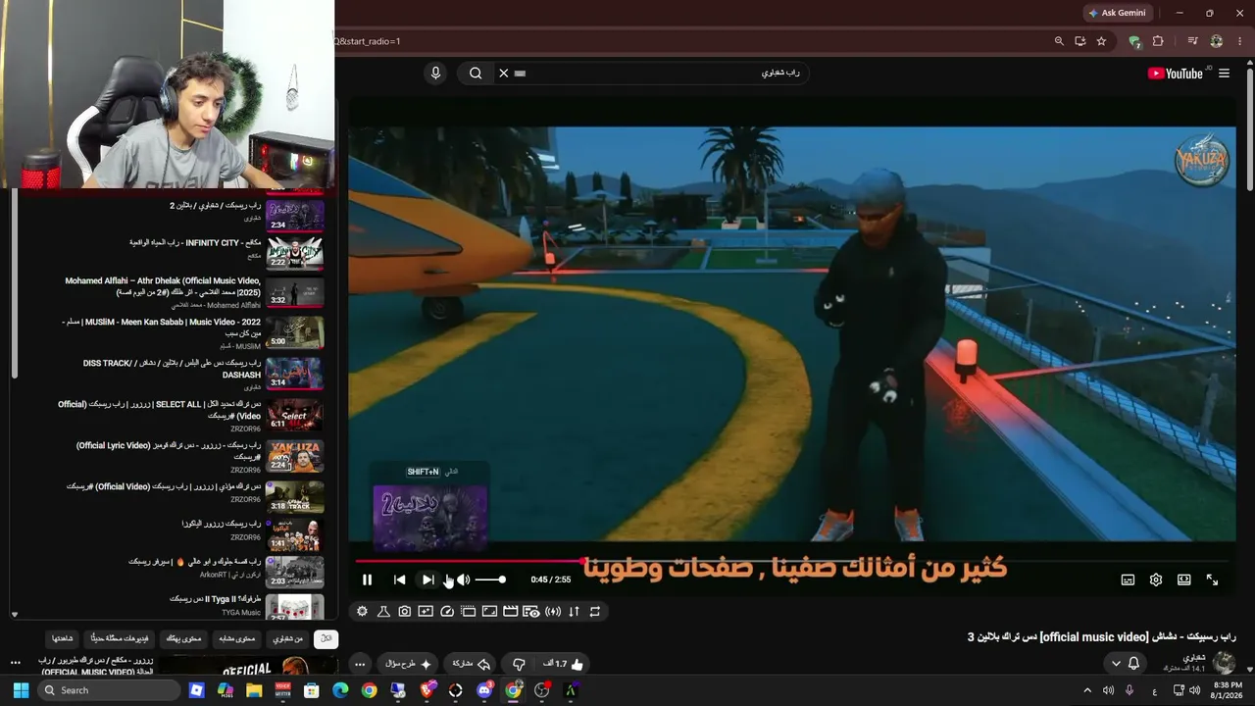Click the Windows taskbar Search box
This screenshot has width=1255, height=706.
(110, 690)
